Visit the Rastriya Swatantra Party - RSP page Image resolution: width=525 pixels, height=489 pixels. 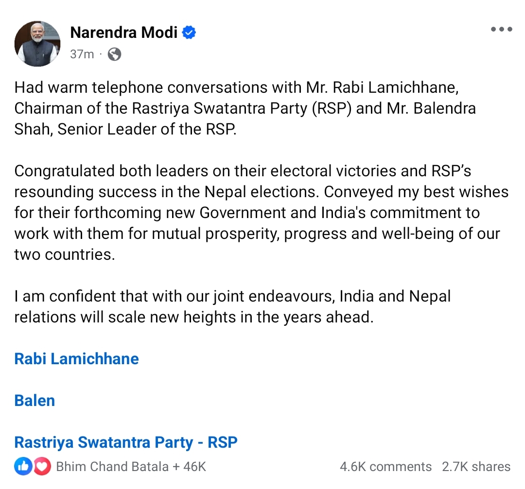tap(126, 442)
